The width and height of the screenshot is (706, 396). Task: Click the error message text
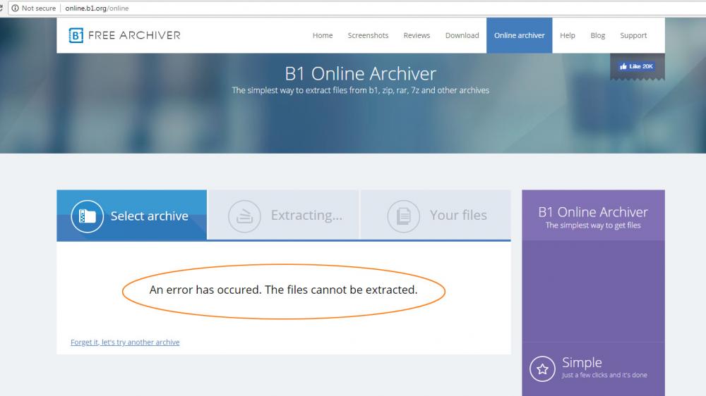click(x=283, y=290)
